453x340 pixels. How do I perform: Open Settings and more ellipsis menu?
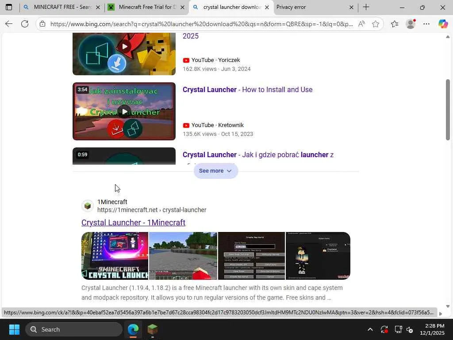[426, 24]
